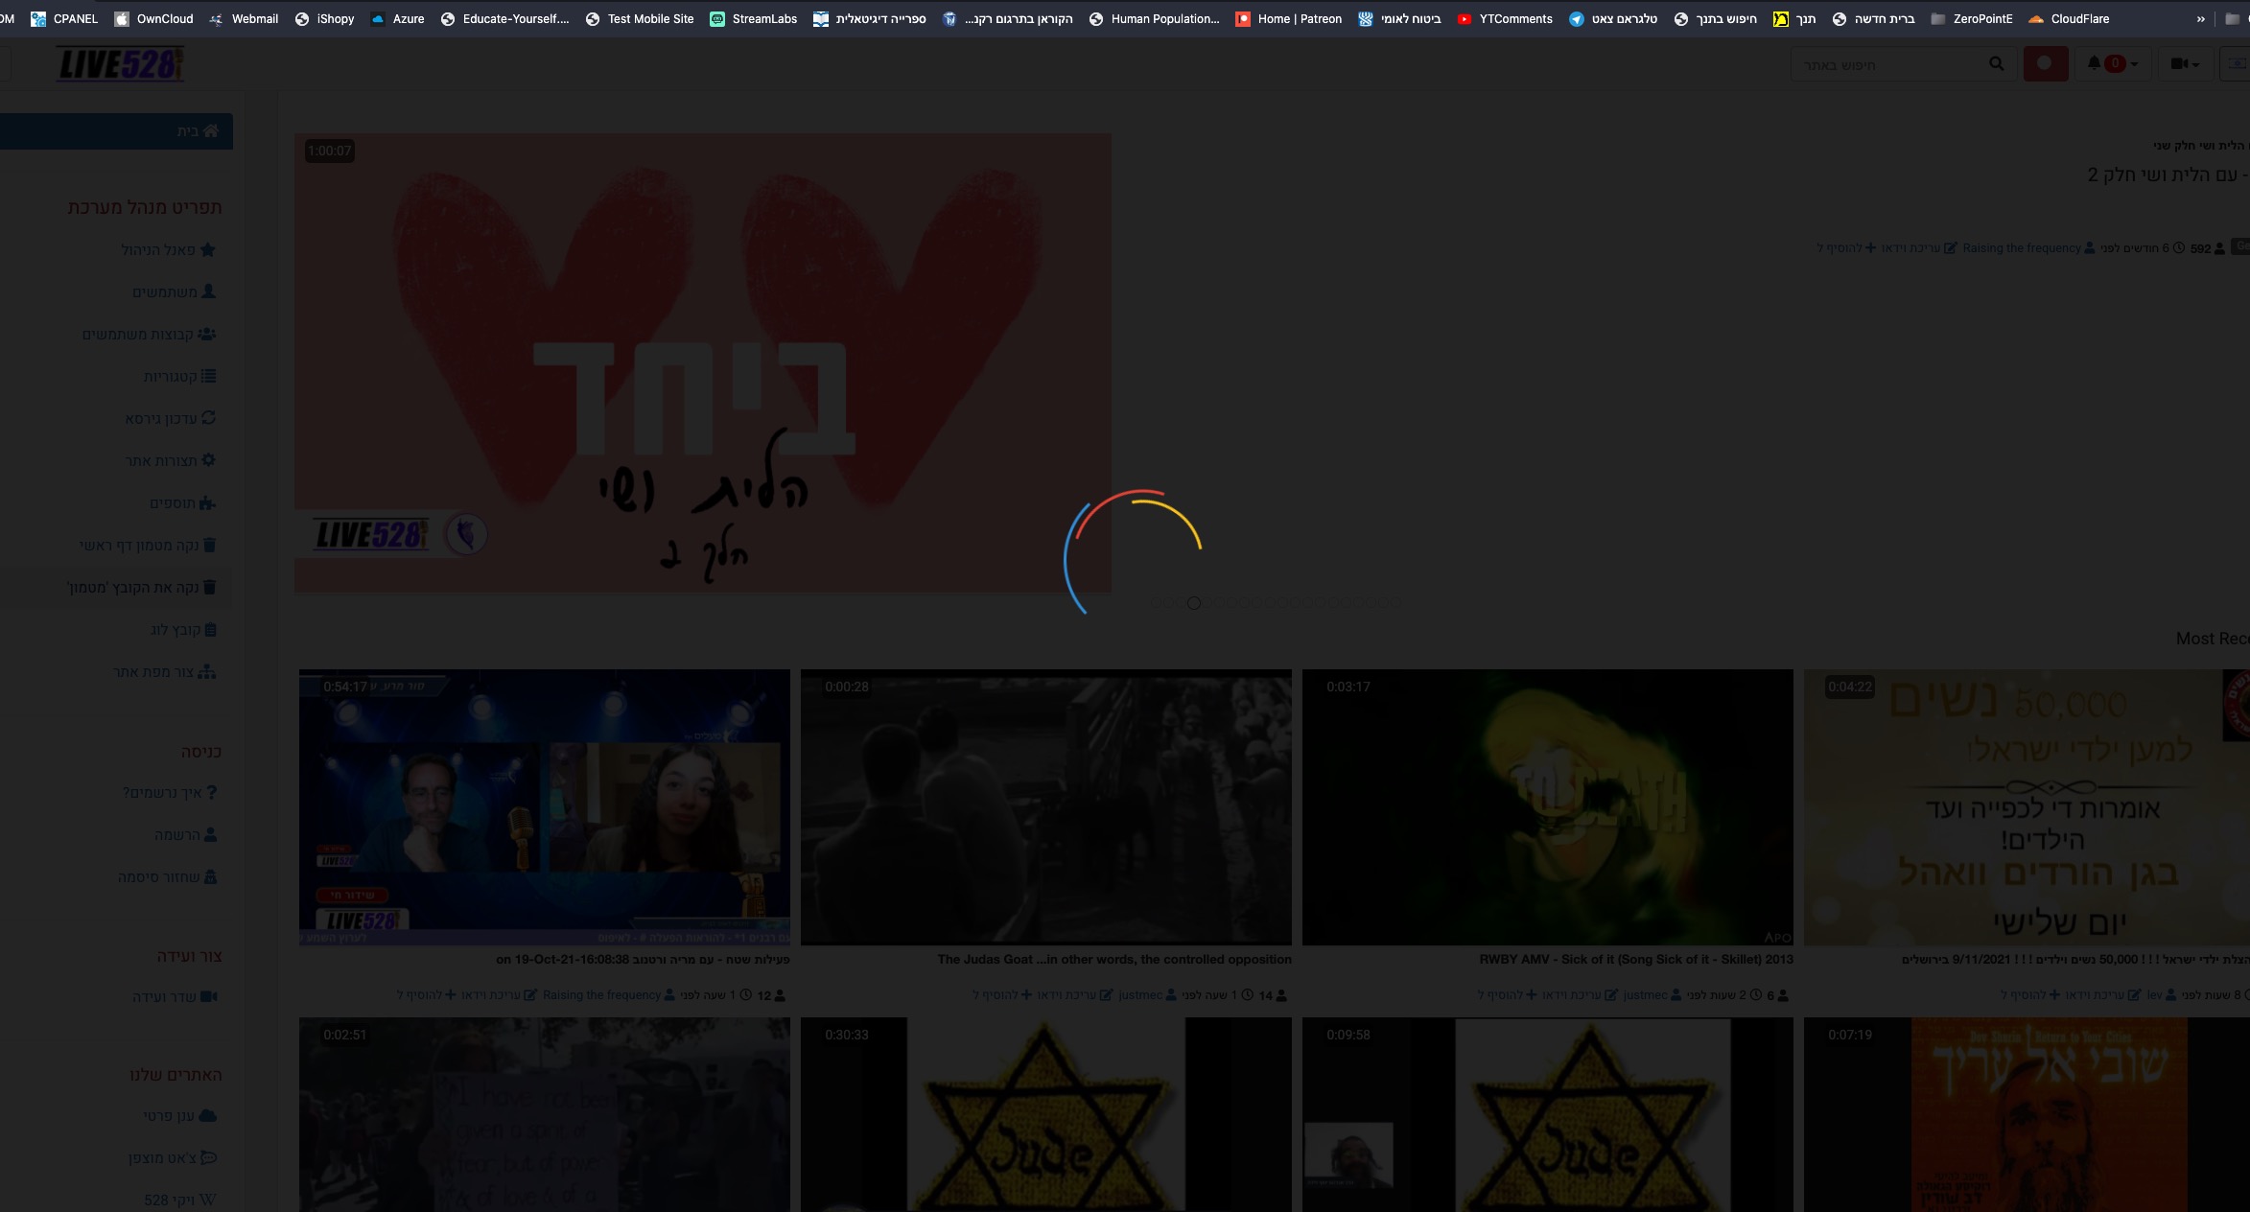
Task: Click the notifications bell icon
Action: tap(2093, 63)
